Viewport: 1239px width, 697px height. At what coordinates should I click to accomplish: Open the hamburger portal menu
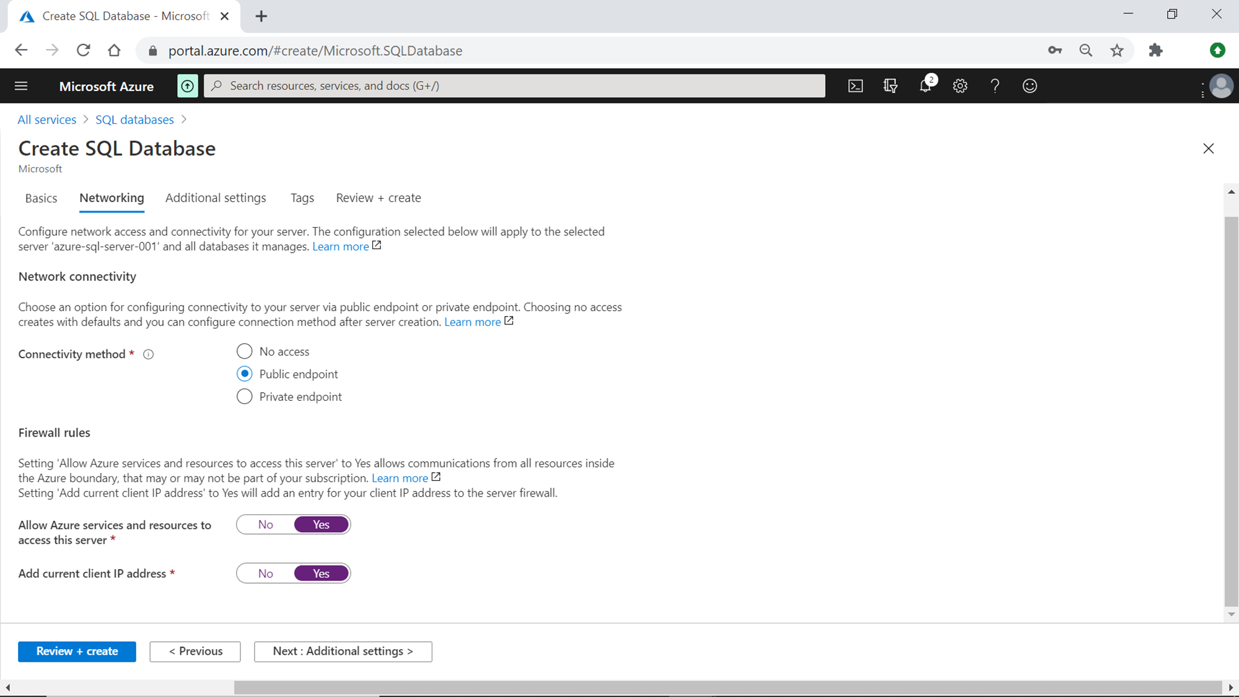(21, 86)
